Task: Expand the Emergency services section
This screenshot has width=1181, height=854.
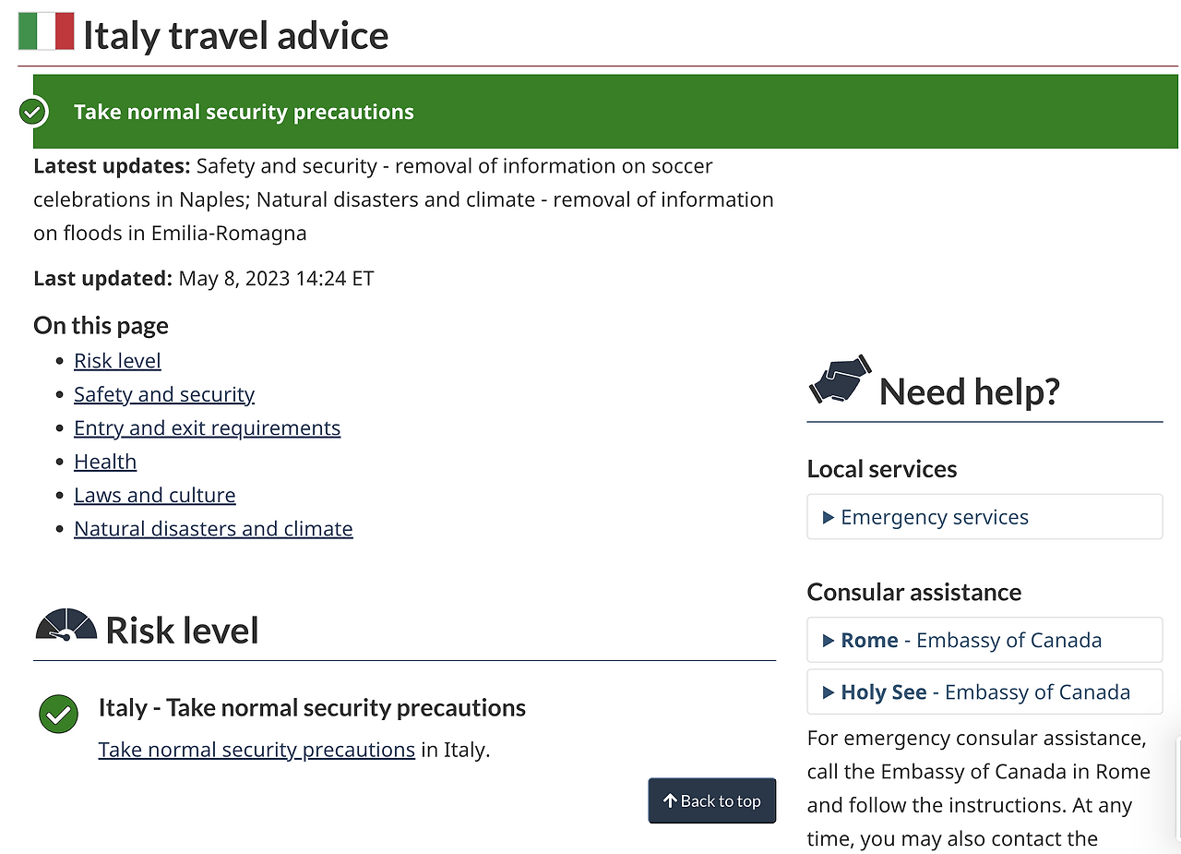Action: point(934,517)
